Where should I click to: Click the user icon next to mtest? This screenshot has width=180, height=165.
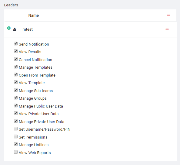[15, 29]
